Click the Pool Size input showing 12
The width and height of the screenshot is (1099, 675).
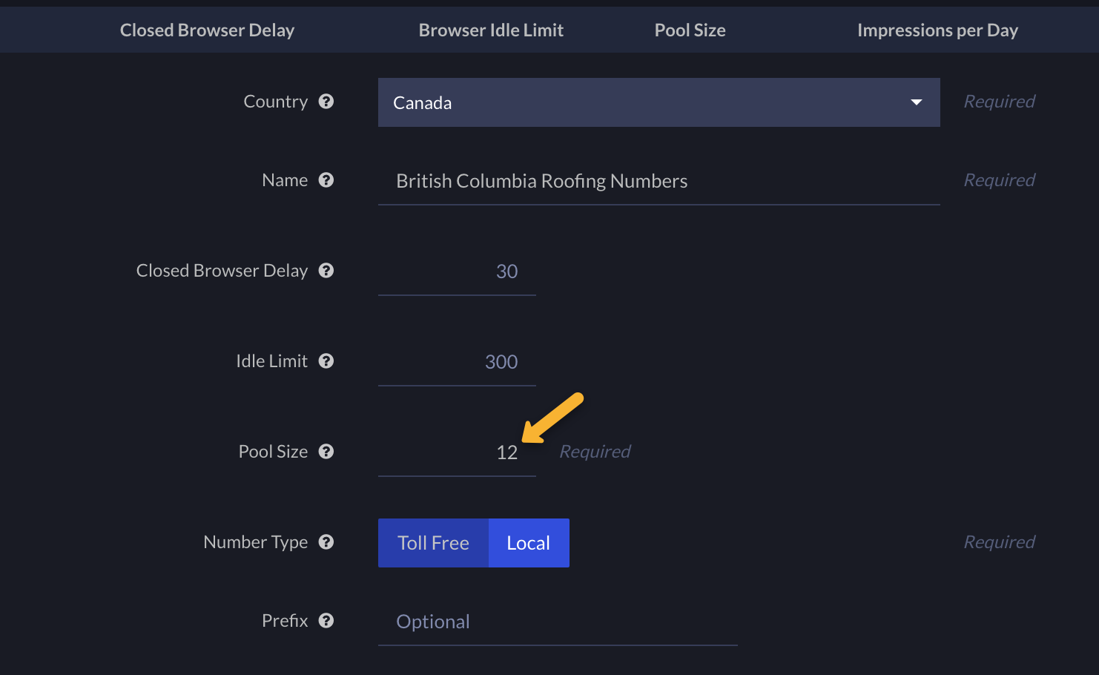457,453
